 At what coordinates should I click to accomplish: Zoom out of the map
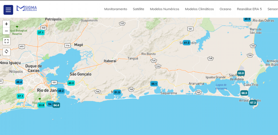click(x=6, y=31)
